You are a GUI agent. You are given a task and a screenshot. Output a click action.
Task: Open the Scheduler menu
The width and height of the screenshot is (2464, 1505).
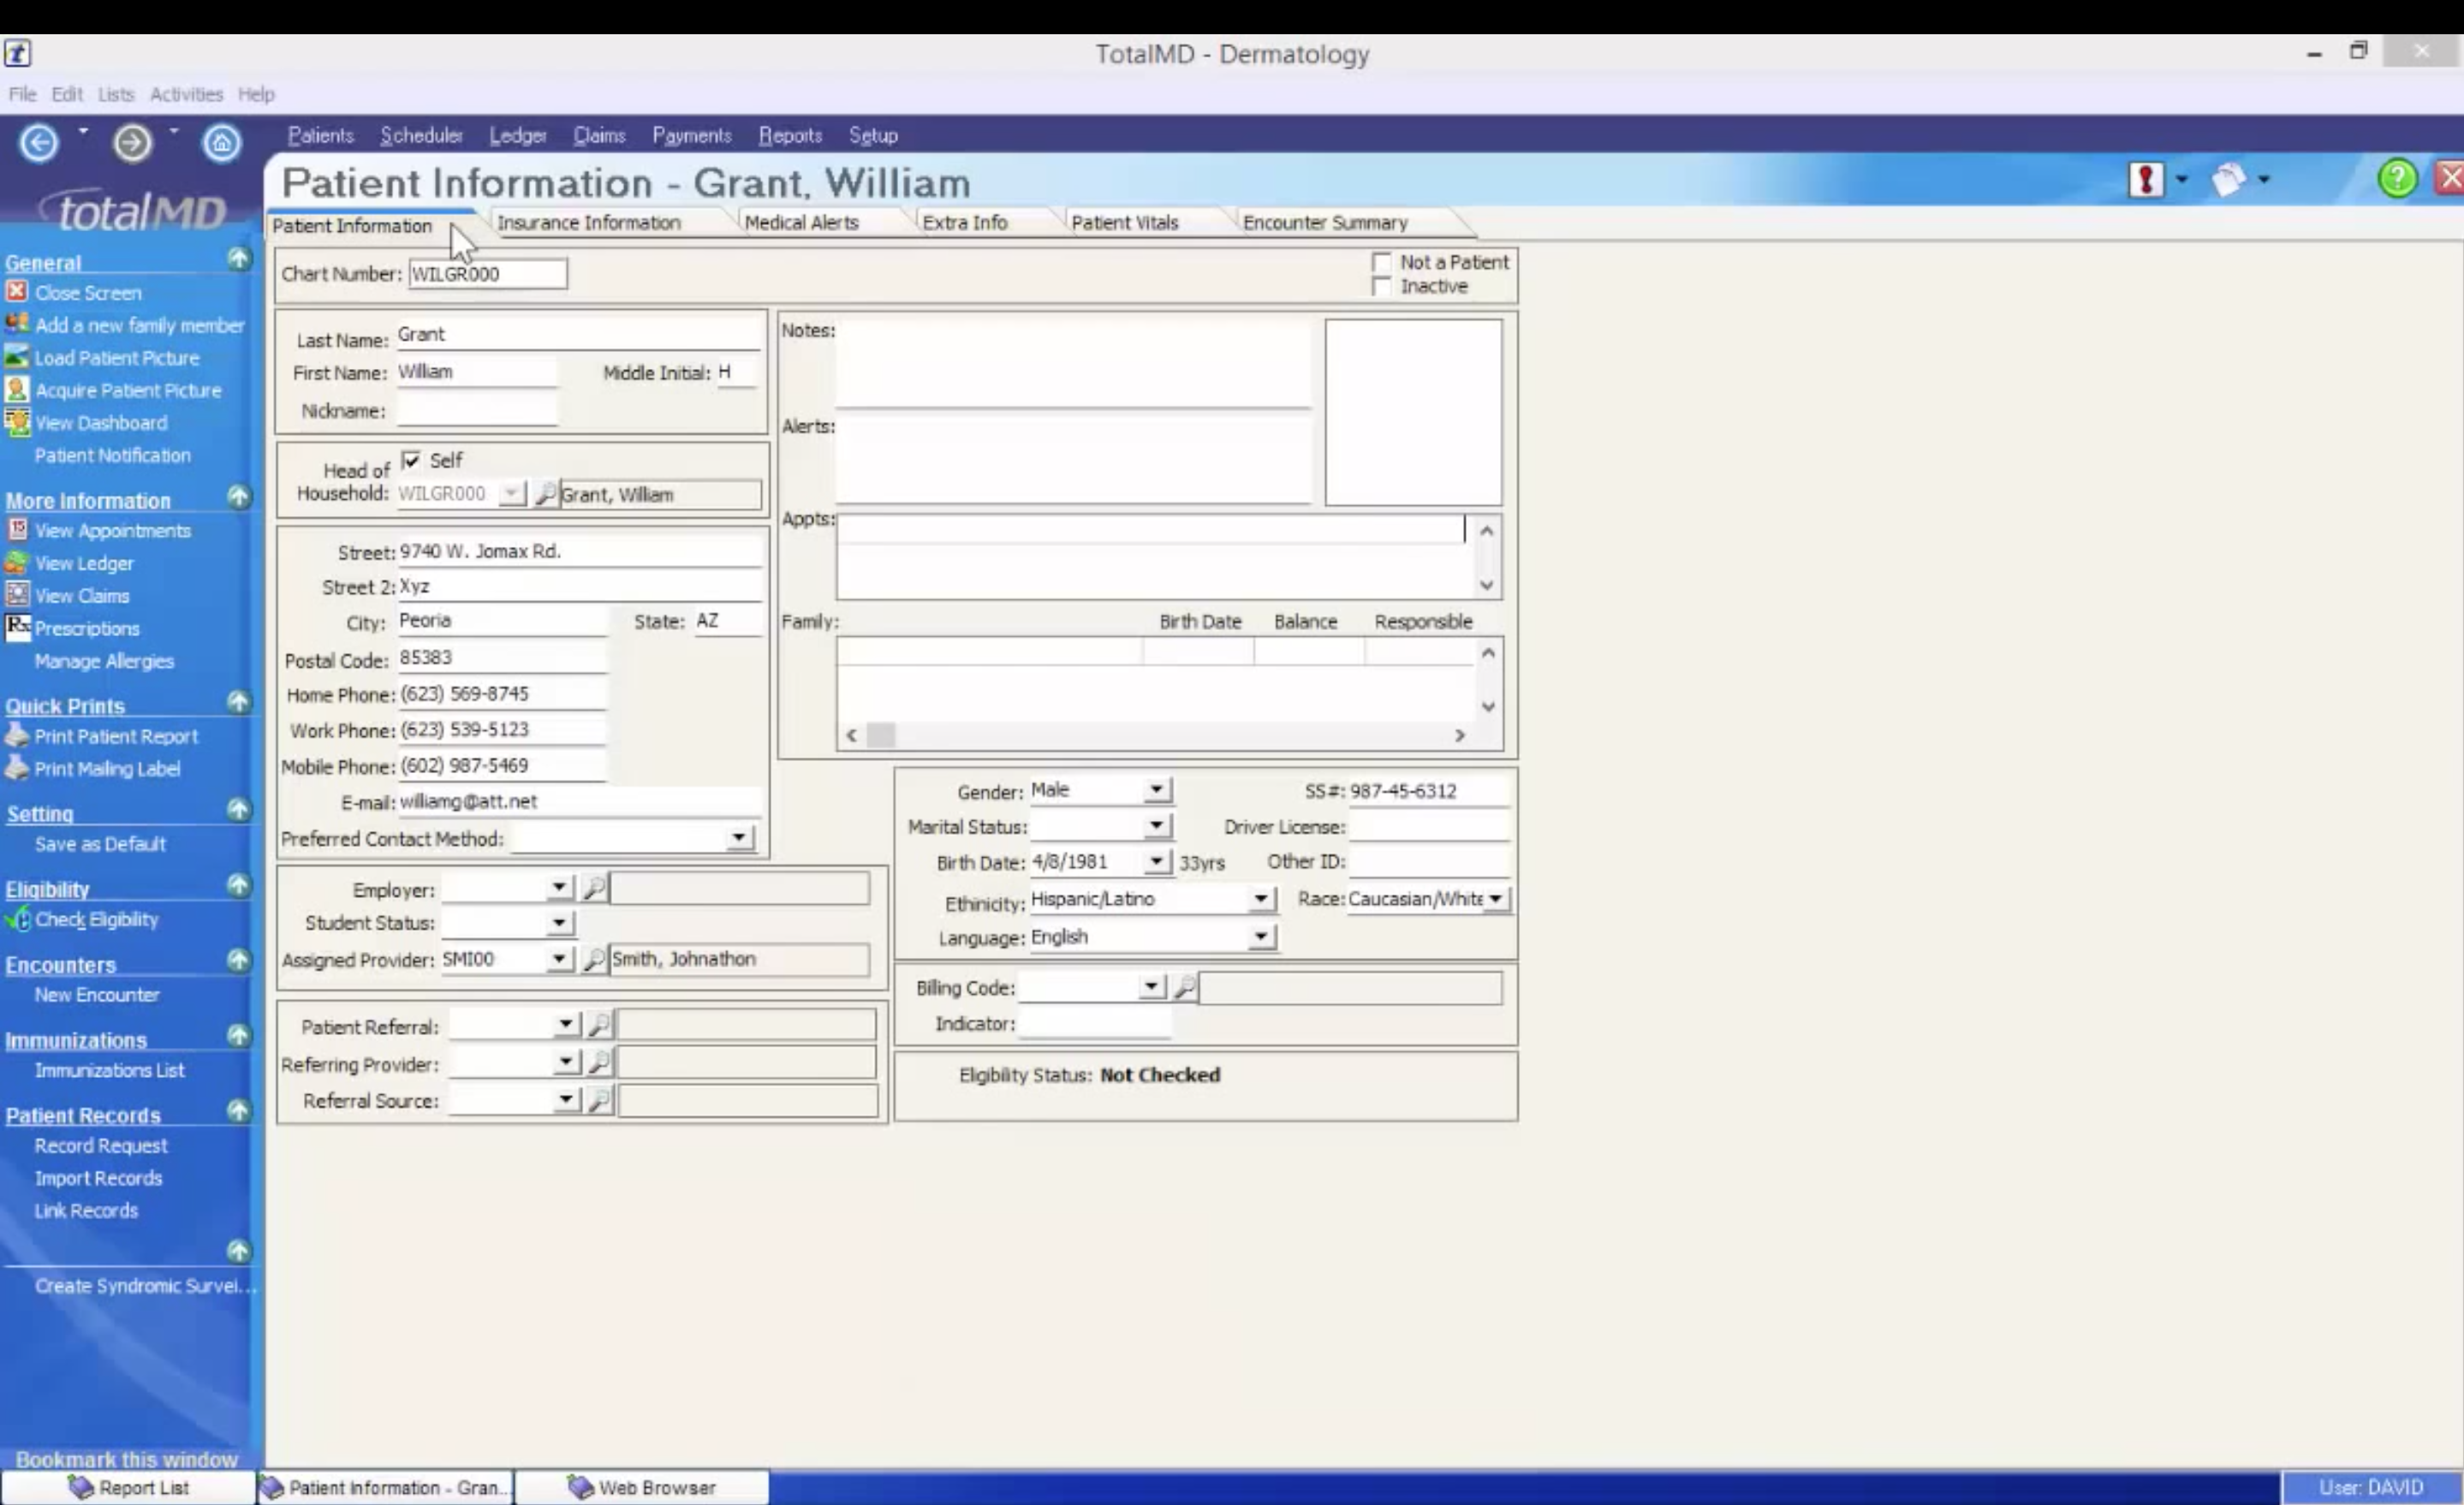tap(420, 135)
